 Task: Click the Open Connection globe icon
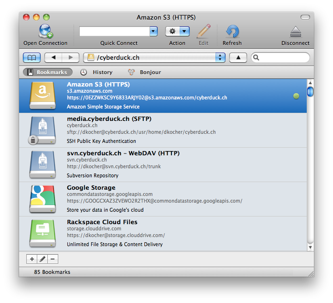45,31
